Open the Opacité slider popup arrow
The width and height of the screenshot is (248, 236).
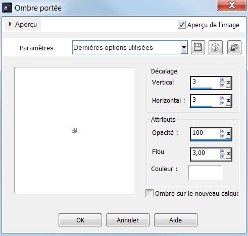(x=228, y=133)
